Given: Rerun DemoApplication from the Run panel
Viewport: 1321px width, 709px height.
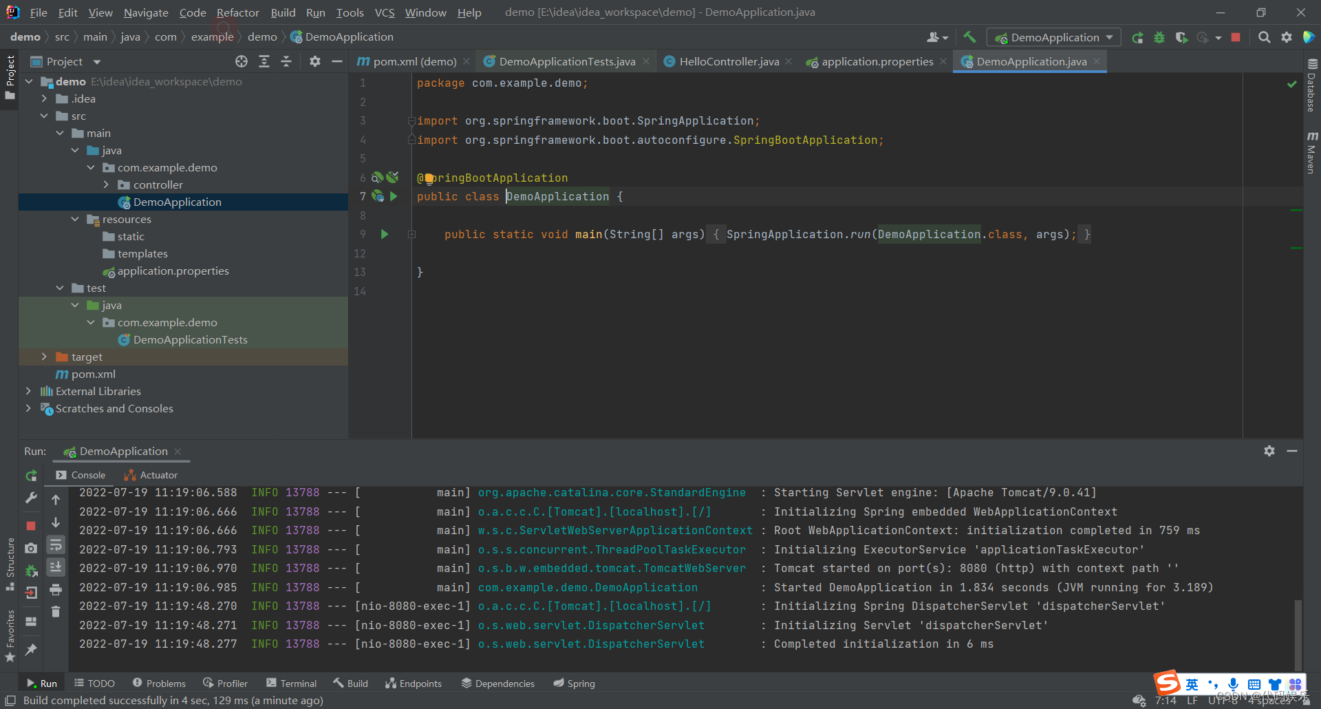Looking at the screenshot, I should (31, 475).
